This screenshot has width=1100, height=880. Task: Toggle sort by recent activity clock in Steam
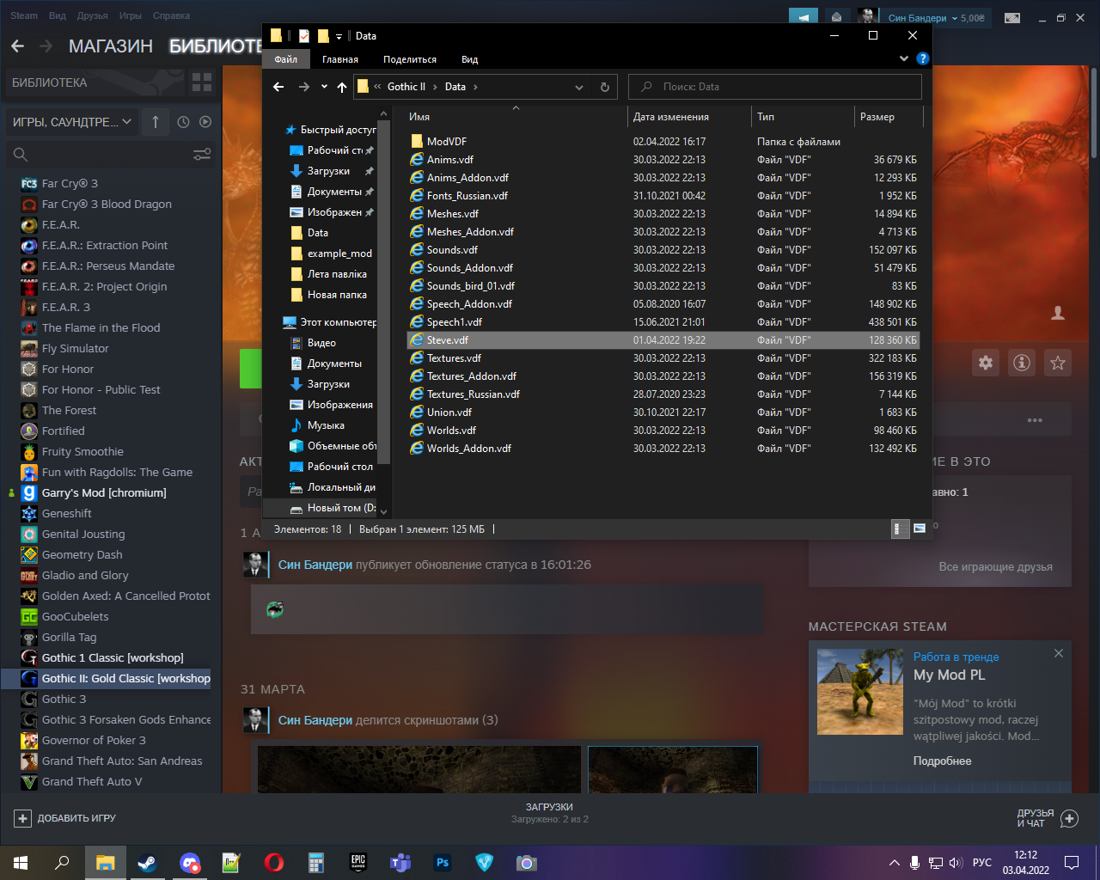pos(183,122)
